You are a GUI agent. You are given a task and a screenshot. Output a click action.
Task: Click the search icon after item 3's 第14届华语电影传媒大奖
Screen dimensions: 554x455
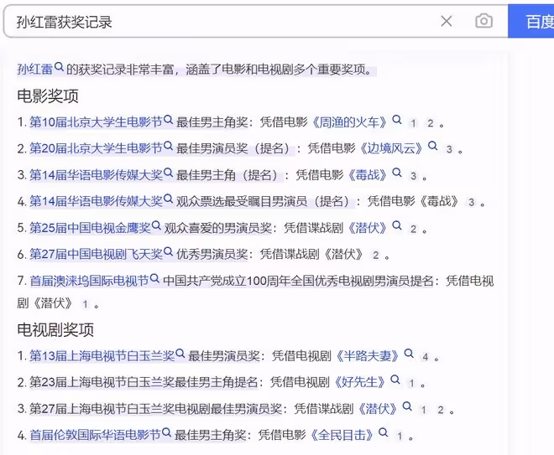[x=168, y=173]
